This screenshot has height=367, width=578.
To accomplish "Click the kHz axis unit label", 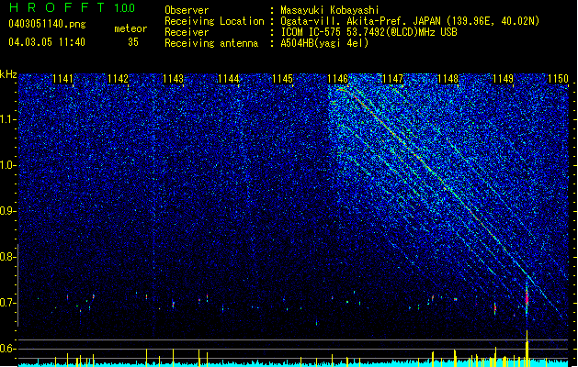I will point(8,74).
